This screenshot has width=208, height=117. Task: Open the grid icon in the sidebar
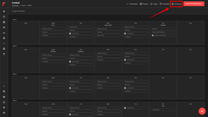point(4,27)
